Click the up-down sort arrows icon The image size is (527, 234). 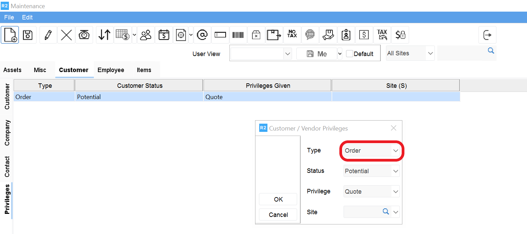104,35
